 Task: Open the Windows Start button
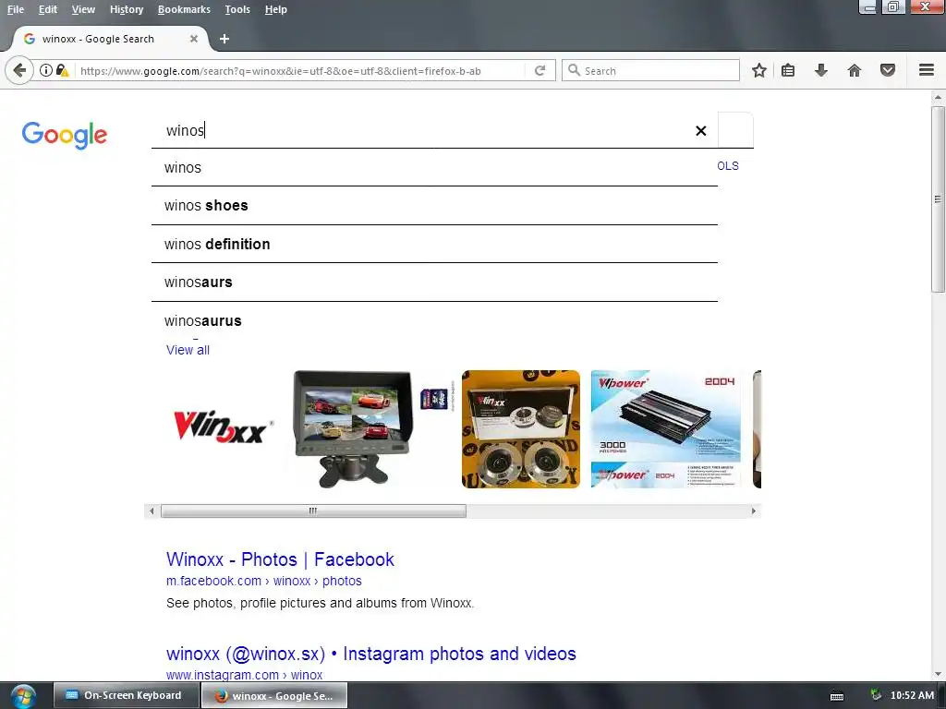(x=23, y=696)
